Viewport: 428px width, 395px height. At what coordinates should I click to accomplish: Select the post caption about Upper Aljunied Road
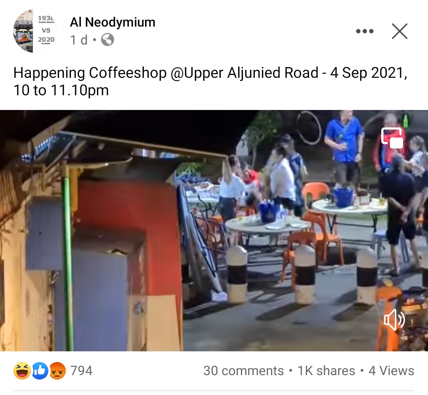point(210,81)
